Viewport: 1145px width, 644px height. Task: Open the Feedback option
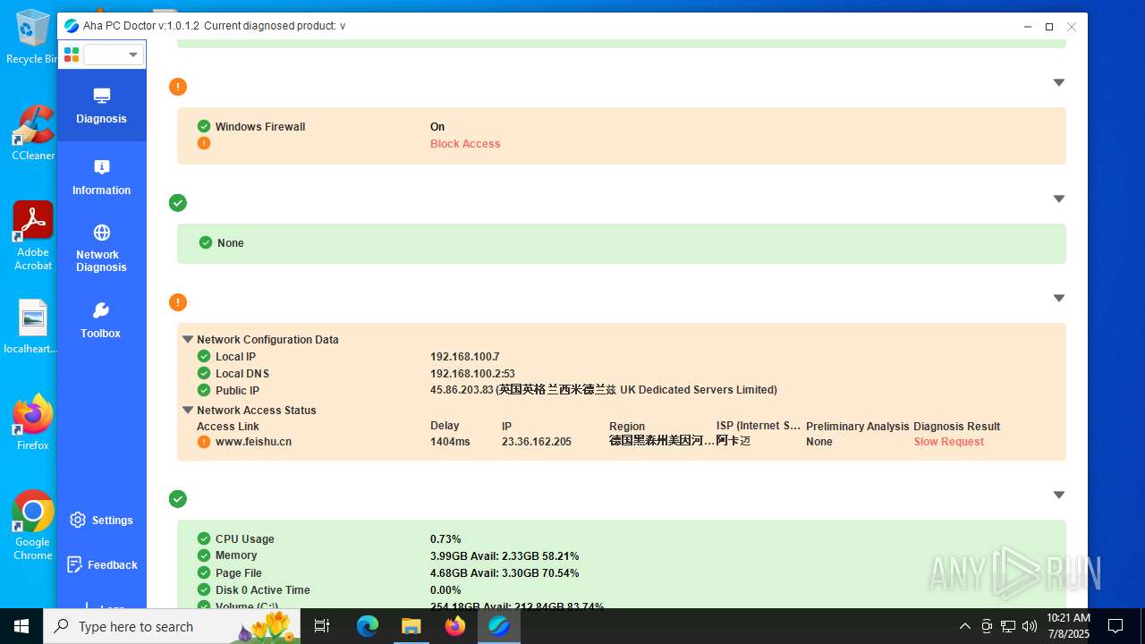101,565
